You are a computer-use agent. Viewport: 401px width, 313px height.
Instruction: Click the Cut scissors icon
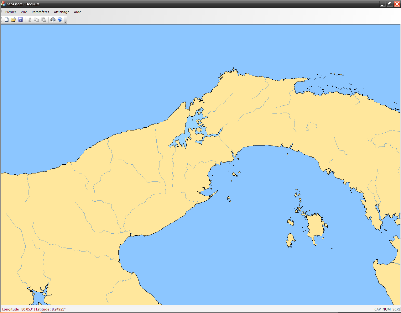pos(30,20)
